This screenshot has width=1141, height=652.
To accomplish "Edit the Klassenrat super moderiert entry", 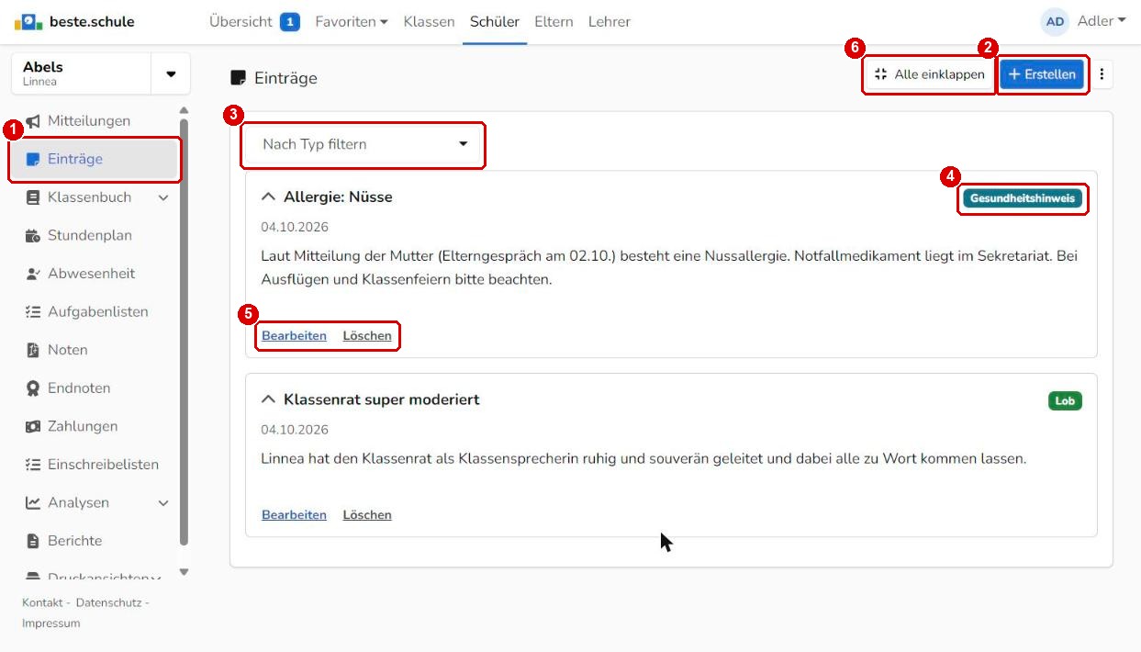I will tap(294, 515).
